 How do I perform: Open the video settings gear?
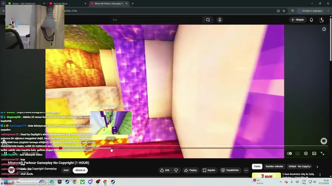[306, 153]
